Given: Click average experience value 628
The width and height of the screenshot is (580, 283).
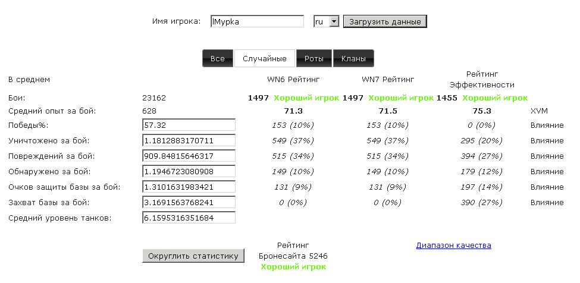Looking at the screenshot, I should (x=149, y=111).
